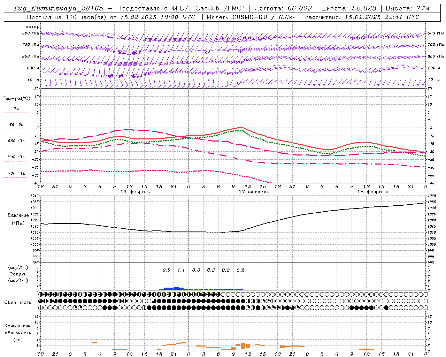Click the Осадки precipitation panel label
The image size is (446, 357).
tap(18, 274)
